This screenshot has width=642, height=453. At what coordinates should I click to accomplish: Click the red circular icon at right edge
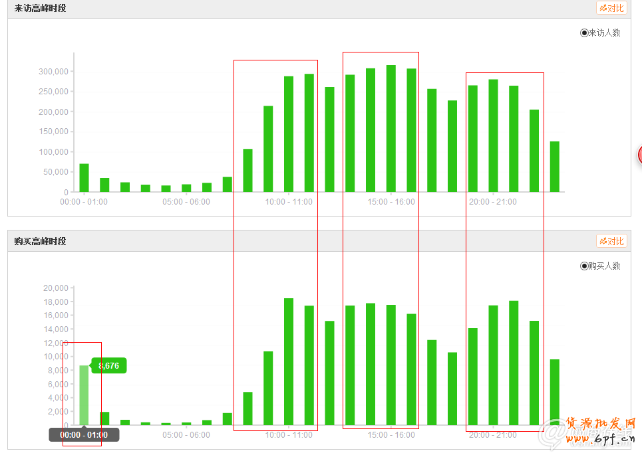click(x=639, y=155)
